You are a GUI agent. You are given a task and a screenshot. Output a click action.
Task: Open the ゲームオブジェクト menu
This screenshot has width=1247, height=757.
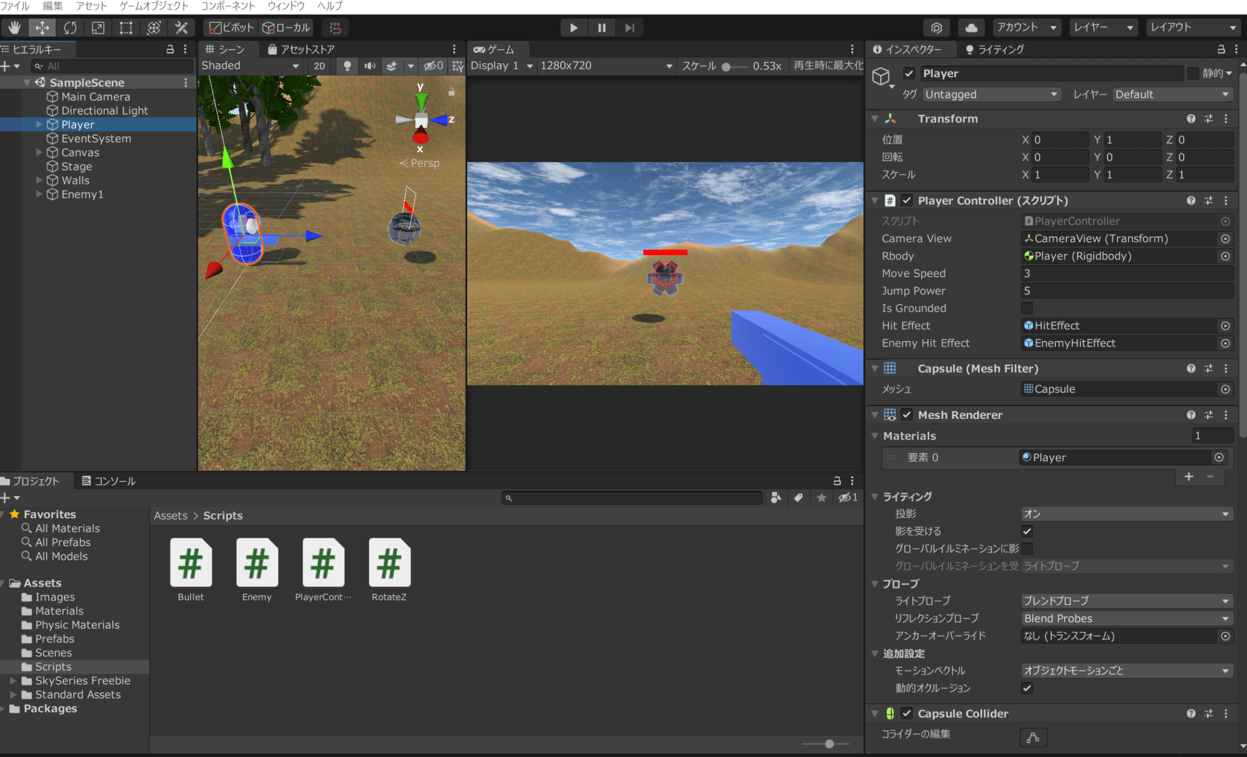[x=153, y=6]
